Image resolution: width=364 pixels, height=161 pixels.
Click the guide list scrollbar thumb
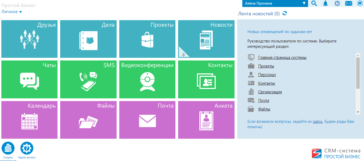pyautogui.click(x=358, y=73)
